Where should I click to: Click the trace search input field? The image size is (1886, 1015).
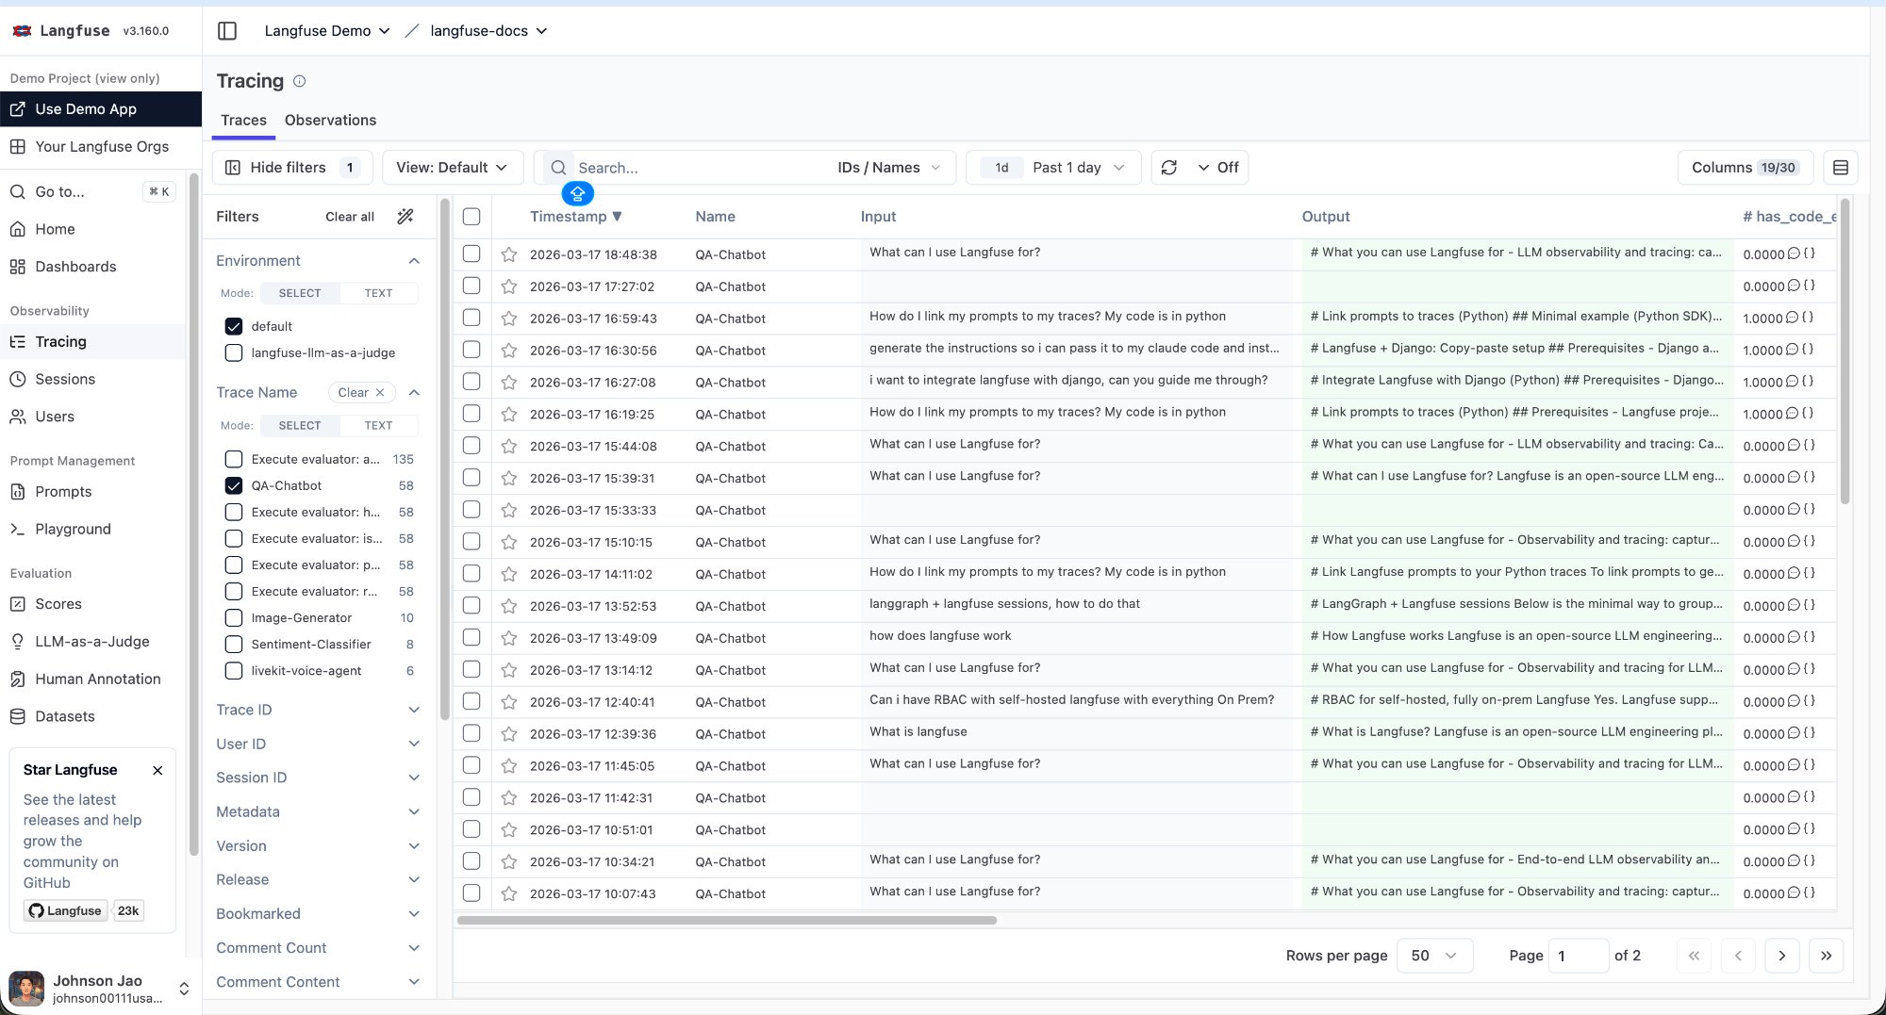click(698, 168)
